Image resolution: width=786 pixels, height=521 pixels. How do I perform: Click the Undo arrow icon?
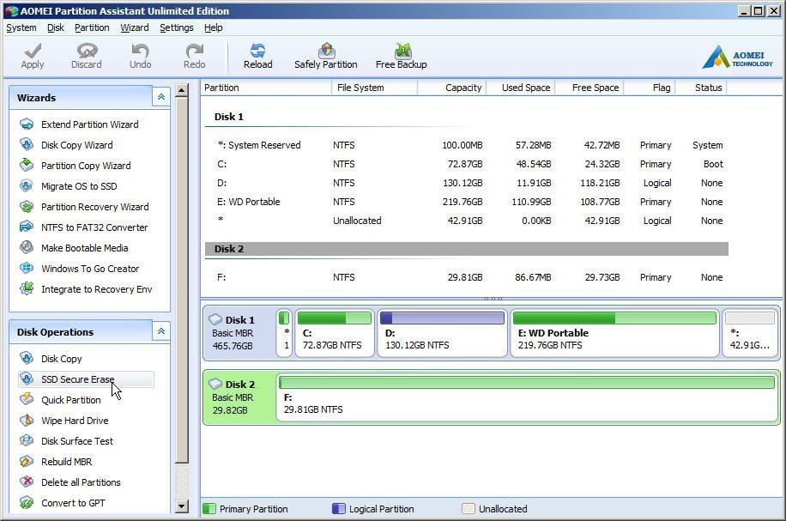tap(141, 51)
